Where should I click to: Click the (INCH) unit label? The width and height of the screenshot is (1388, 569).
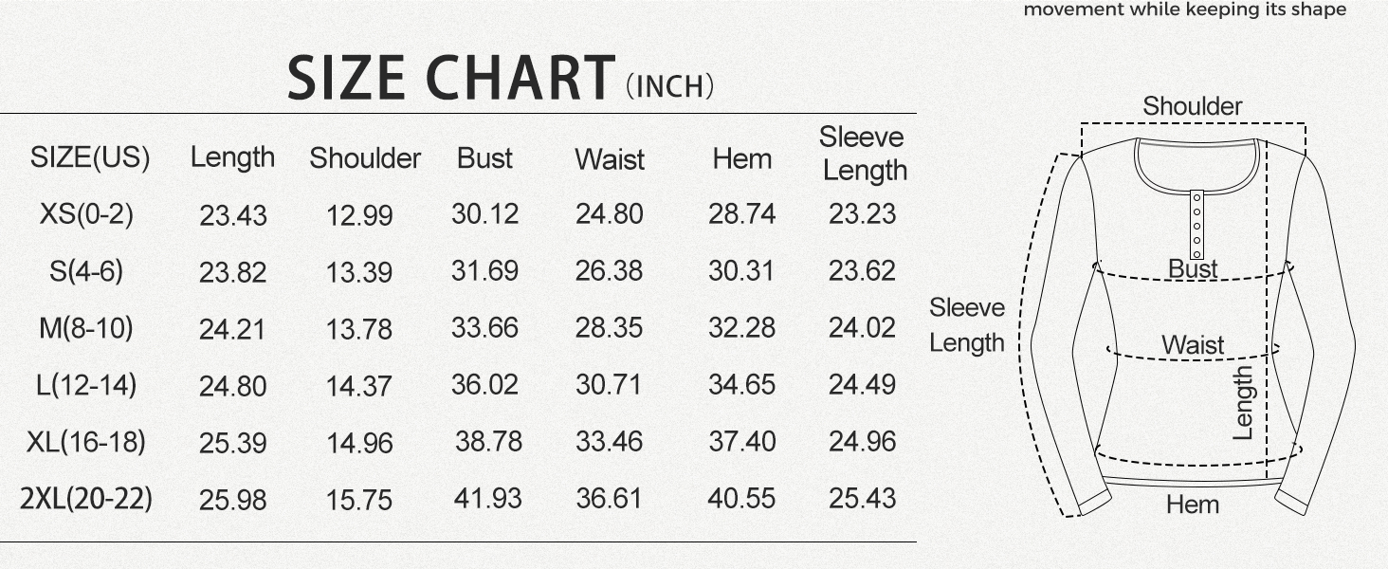pyautogui.click(x=669, y=86)
